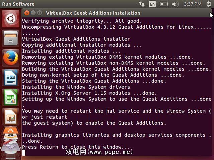Click 'the guest system) to enable' line

click(x=94, y=123)
